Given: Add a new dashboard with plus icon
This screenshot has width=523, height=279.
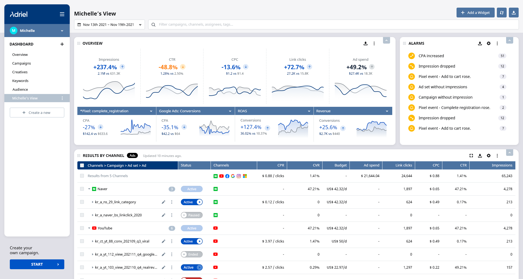Looking at the screenshot, I should click(x=62, y=44).
